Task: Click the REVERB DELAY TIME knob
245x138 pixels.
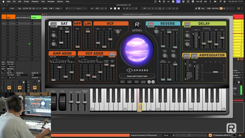Action: pos(165,56)
